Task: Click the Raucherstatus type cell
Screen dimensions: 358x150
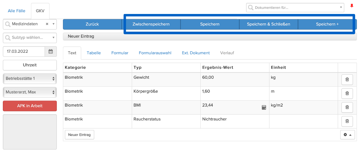Action: point(166,121)
